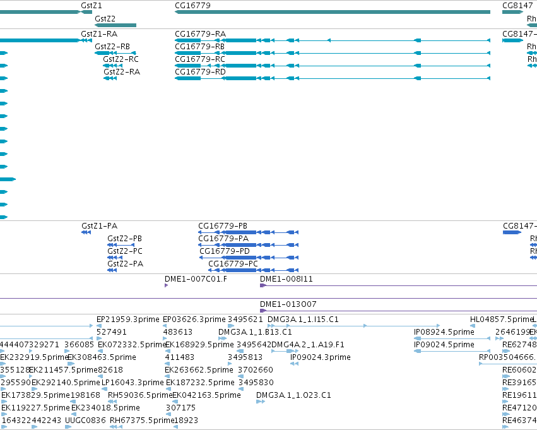Screen dimensions: 537x430
Task: Click transcript CG16779-RD label
Action: [200, 71]
